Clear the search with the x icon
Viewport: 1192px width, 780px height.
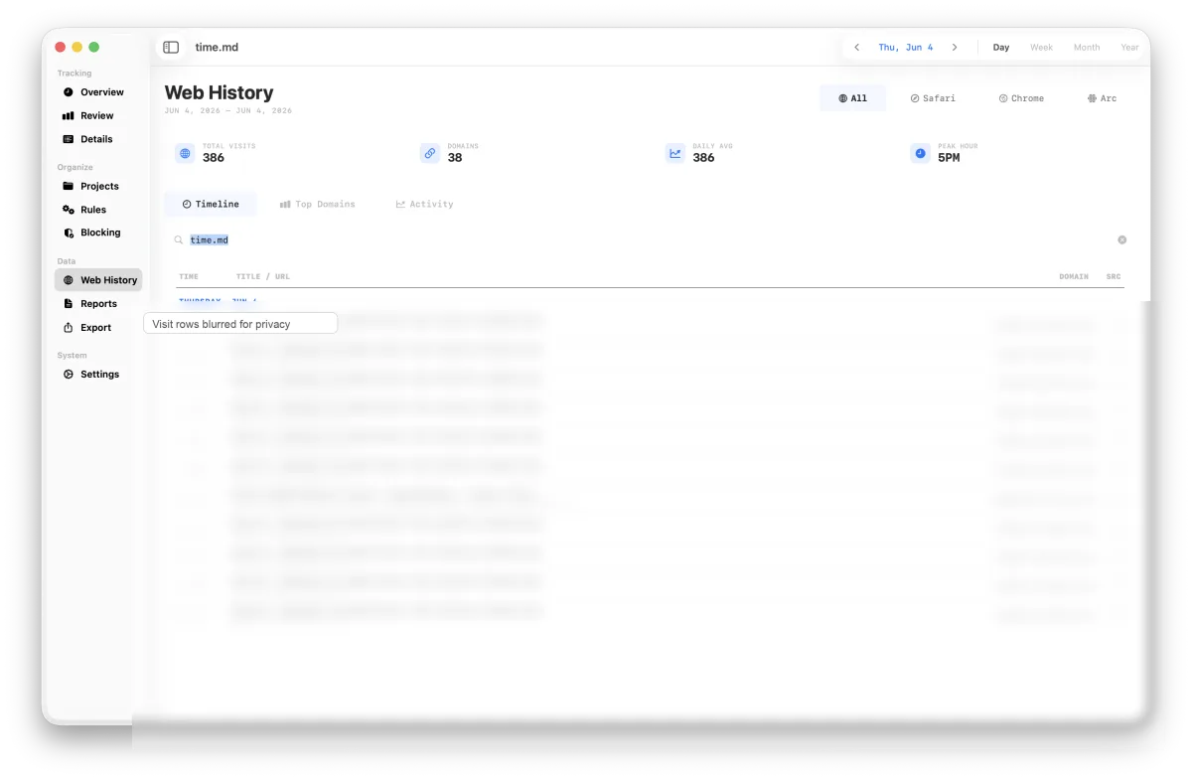[x=1122, y=239]
